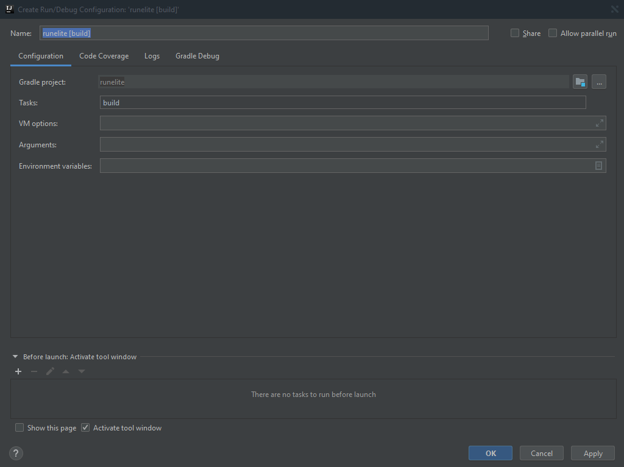Image resolution: width=624 pixels, height=467 pixels.
Task: Apply the configuration changes
Action: [592, 453]
